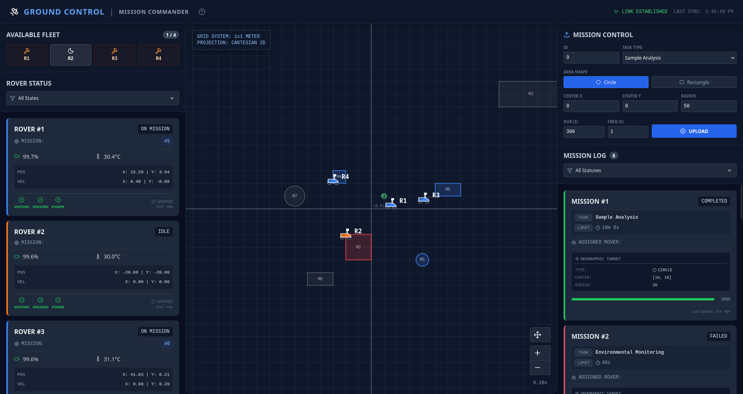Viewport: 743px width, 394px height.
Task: Select the M5 circle mission marker
Action: pos(422,260)
